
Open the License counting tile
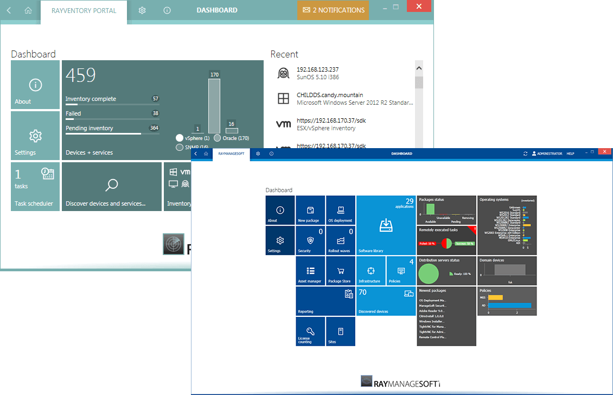(x=310, y=332)
